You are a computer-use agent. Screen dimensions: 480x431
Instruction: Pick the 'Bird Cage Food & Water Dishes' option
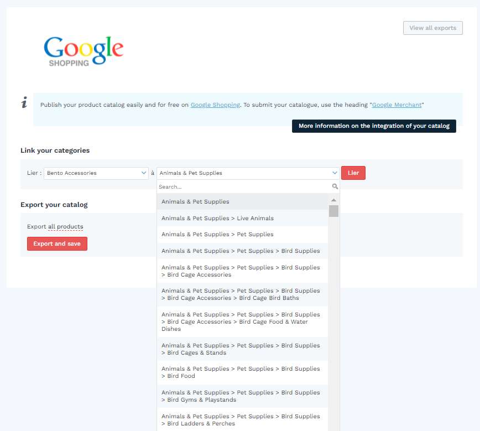coord(242,321)
